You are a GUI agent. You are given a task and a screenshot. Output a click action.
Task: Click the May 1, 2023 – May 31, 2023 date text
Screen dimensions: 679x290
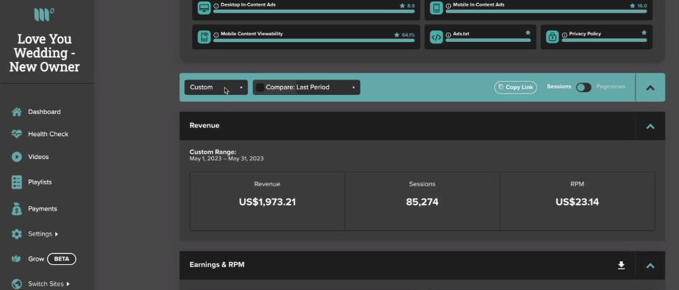tap(227, 159)
